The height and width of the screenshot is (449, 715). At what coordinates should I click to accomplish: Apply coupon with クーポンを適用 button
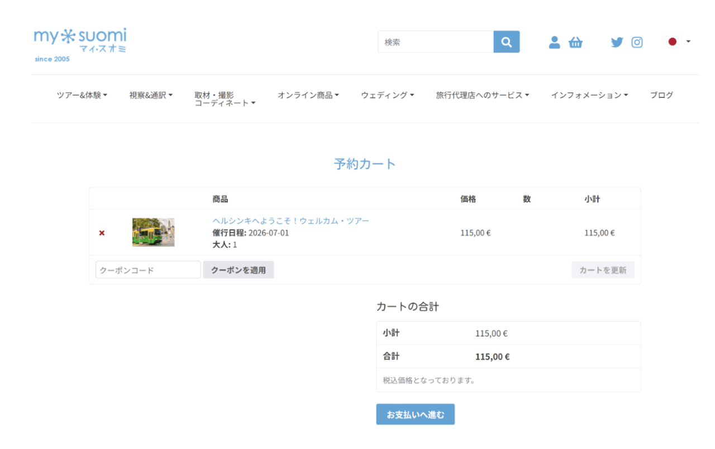pos(239,269)
